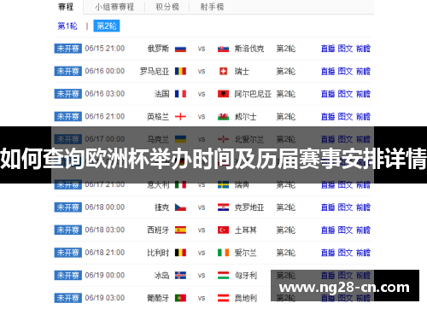Screen dimensions: 427x309
Task: Click the team name 英格兰
Action: pyautogui.click(x=158, y=117)
